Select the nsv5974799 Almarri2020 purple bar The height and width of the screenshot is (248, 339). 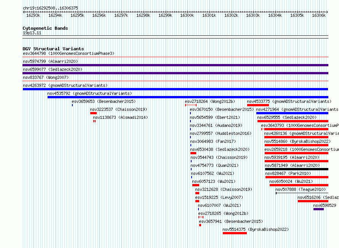pos(175,65)
